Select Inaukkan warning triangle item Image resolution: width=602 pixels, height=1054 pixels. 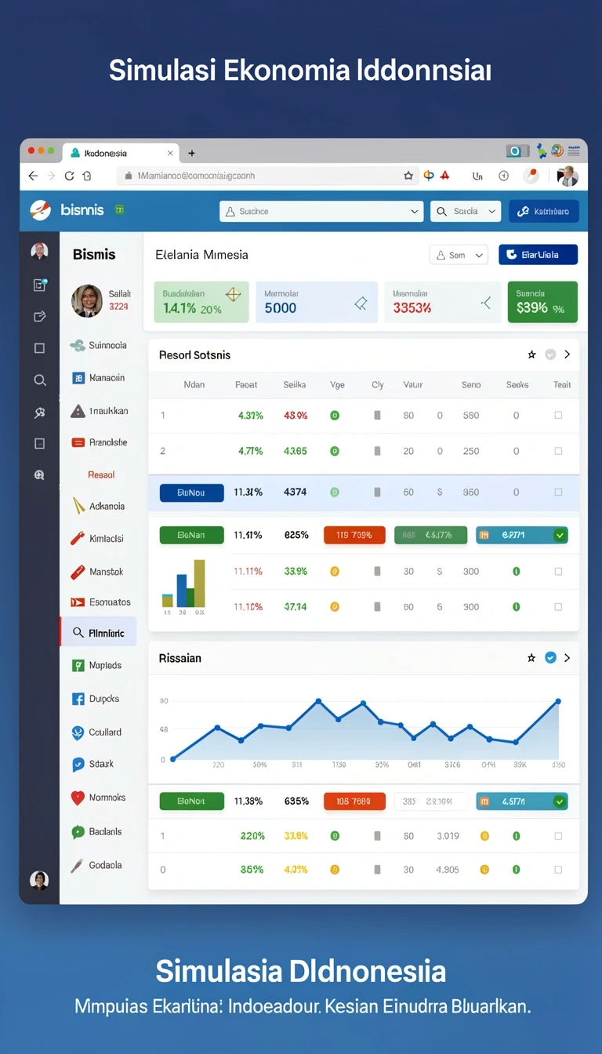coord(99,411)
